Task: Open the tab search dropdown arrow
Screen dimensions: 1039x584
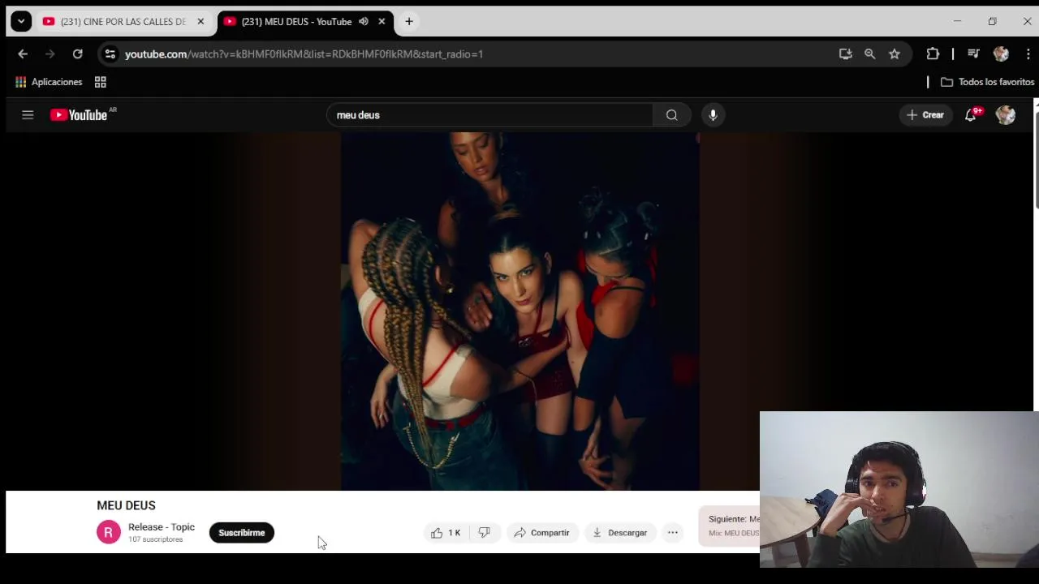Action: pyautogui.click(x=21, y=22)
